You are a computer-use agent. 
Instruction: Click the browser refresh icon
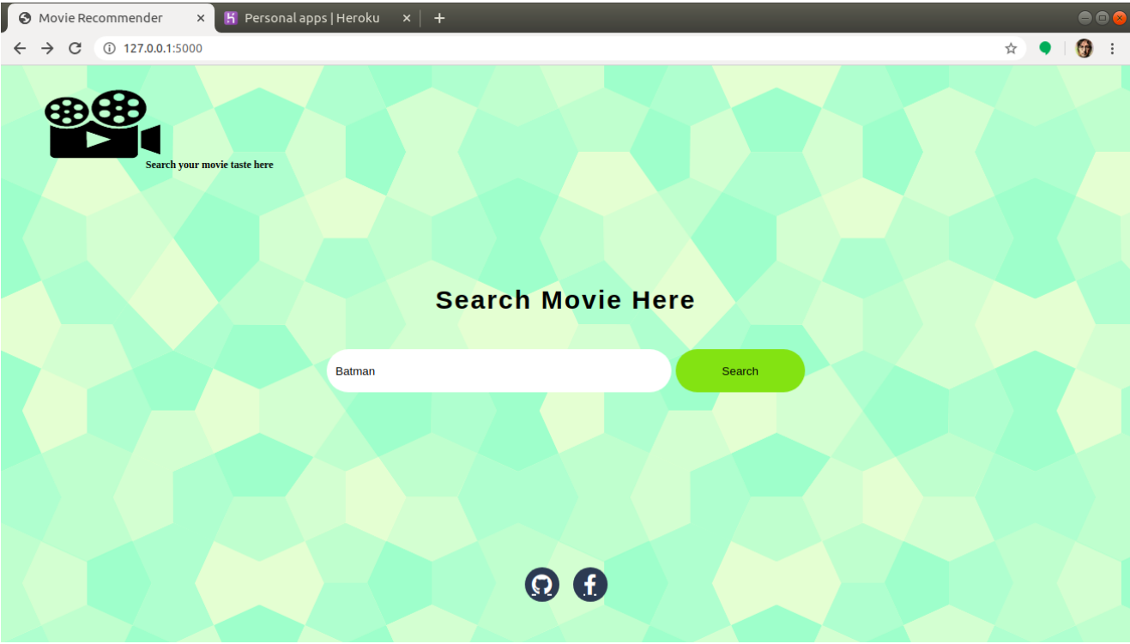coord(75,48)
